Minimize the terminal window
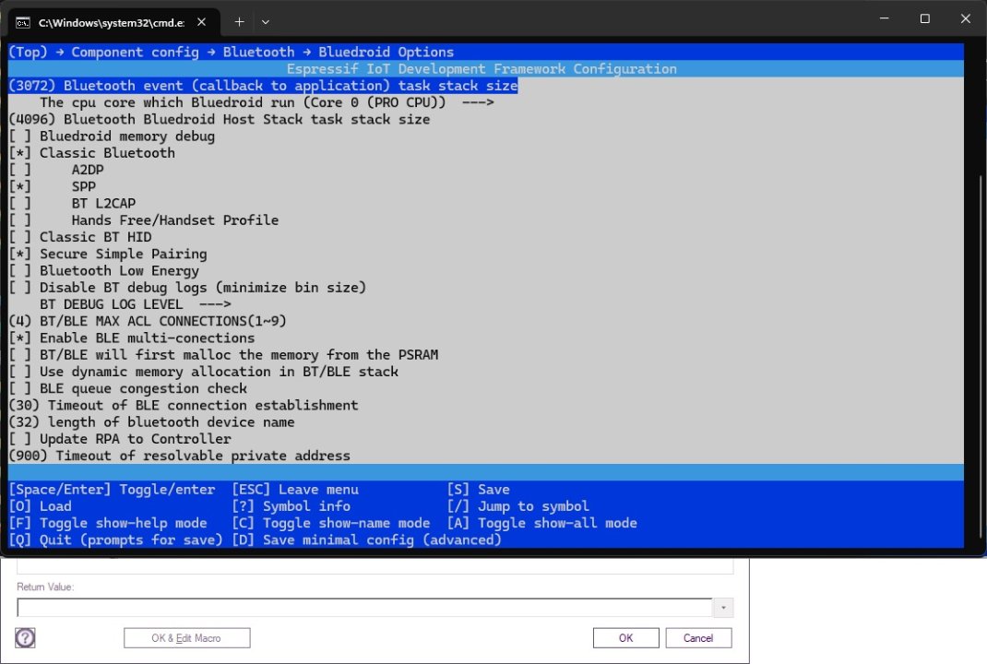 [x=884, y=18]
